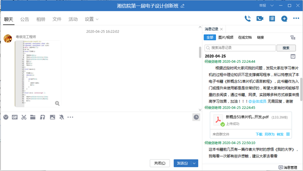Click the sender name 粤嵌龙工程师
The height and width of the screenshot is (171, 303).
[26, 37]
